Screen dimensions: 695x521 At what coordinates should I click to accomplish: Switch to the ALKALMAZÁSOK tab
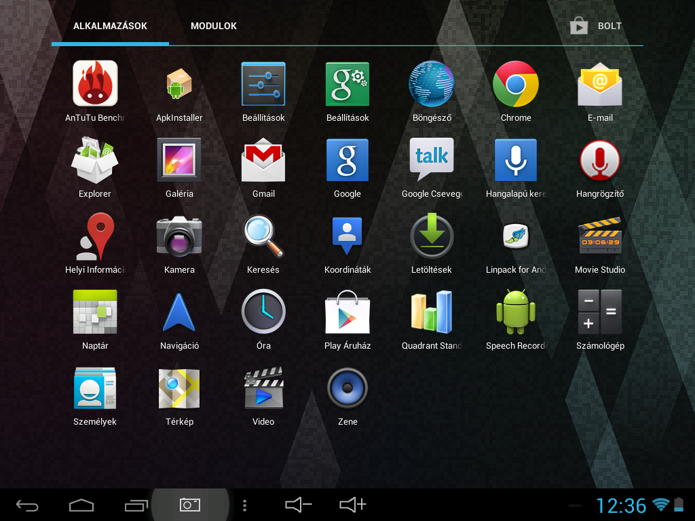(x=110, y=26)
